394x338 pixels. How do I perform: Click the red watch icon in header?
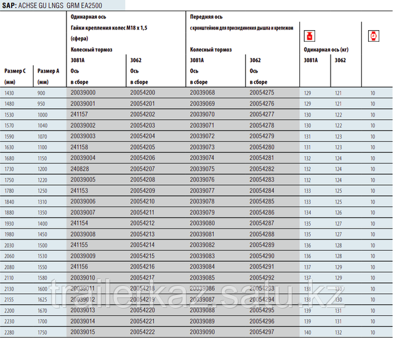pos(374,36)
